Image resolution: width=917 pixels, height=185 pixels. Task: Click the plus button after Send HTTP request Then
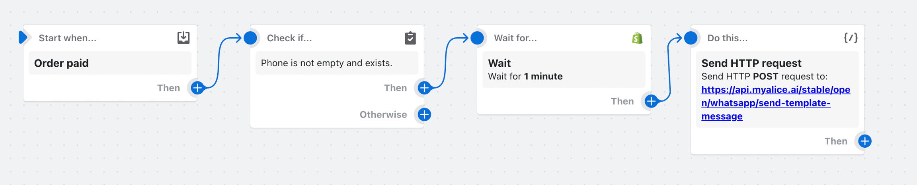[864, 141]
